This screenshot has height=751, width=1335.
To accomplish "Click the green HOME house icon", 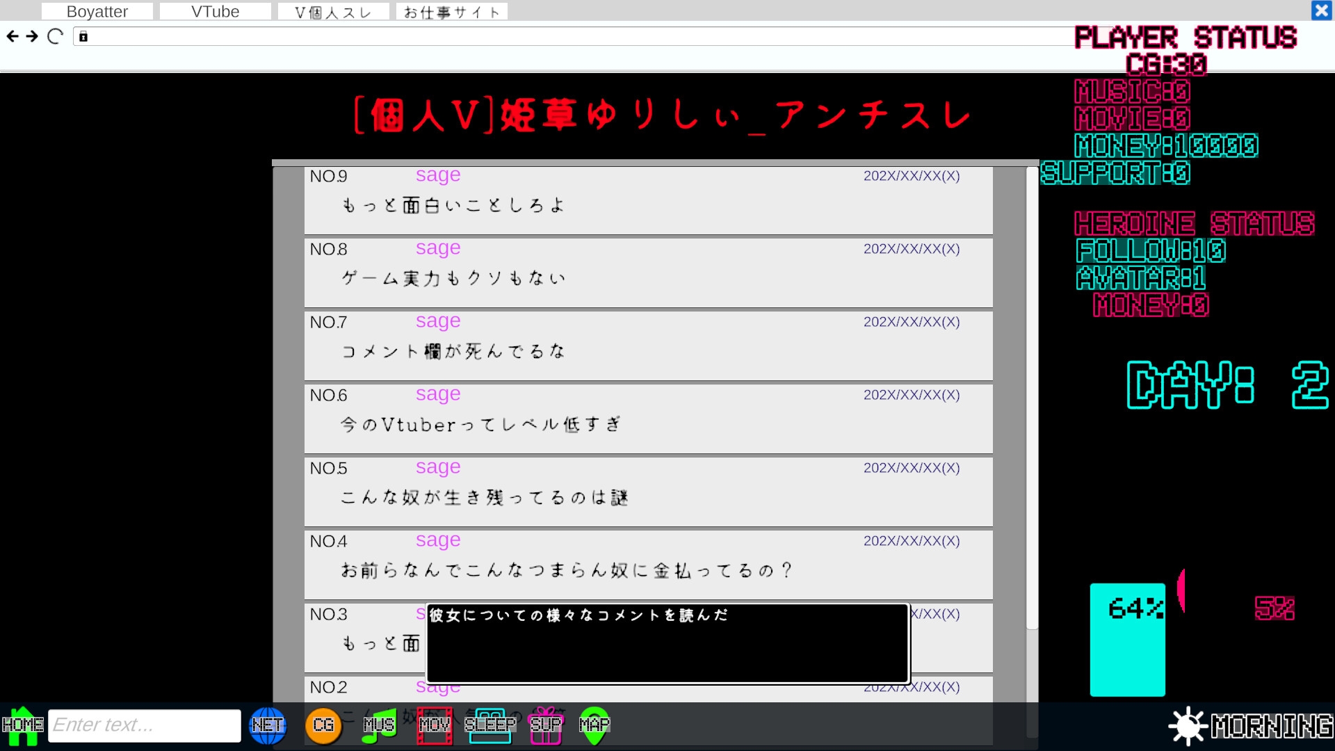I will coord(23,725).
